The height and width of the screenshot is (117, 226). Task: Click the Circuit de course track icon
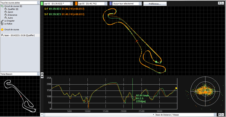(x=2, y=6)
